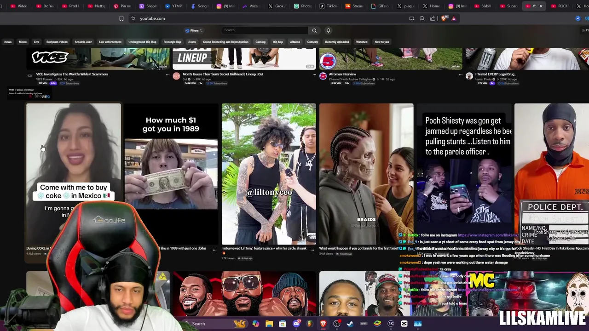Open options menu for VICE Scammers video

[167, 74]
